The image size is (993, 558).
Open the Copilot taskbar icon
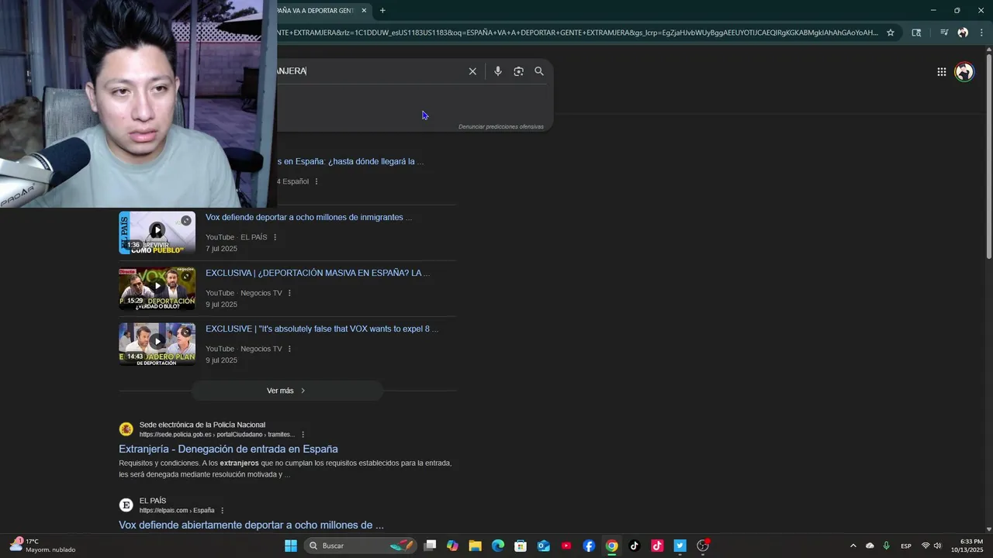[x=453, y=546]
